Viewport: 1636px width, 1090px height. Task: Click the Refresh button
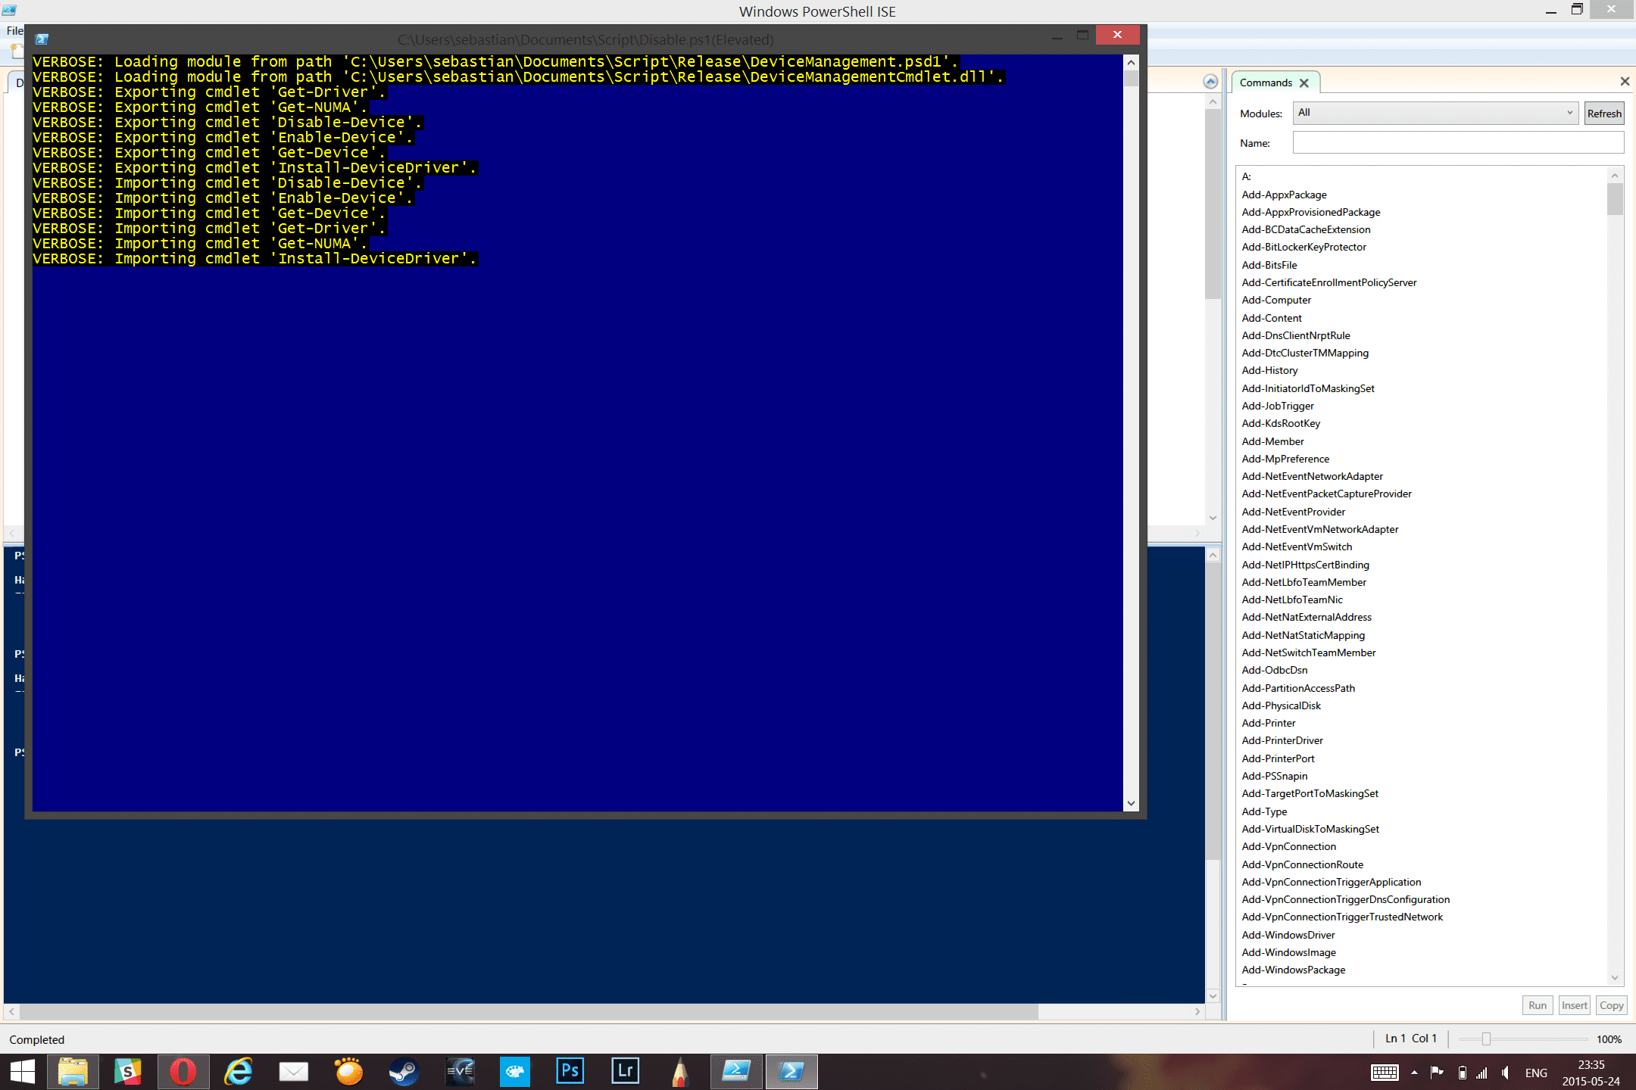point(1604,114)
